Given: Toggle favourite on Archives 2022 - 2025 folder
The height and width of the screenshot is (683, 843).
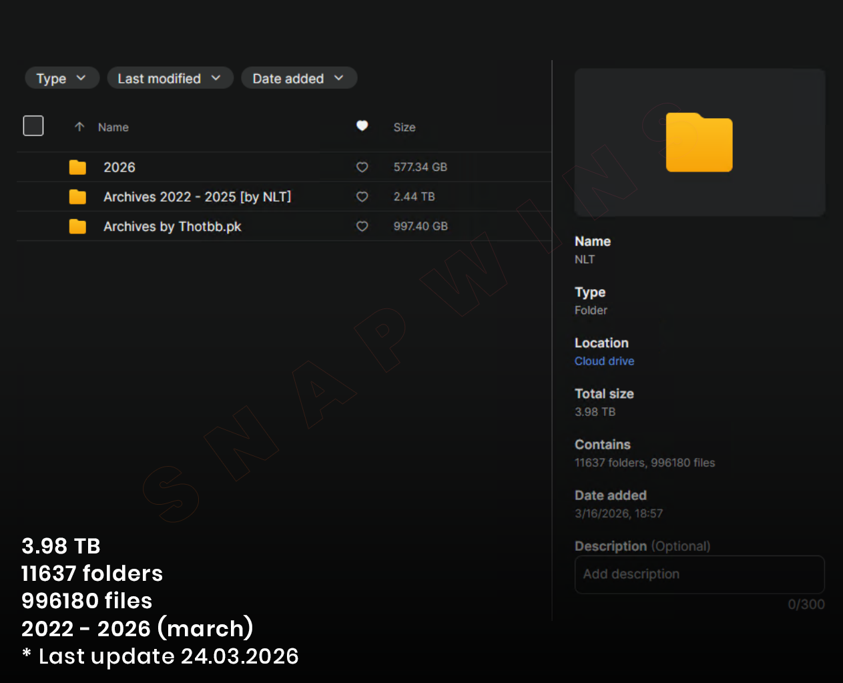Looking at the screenshot, I should point(362,197).
